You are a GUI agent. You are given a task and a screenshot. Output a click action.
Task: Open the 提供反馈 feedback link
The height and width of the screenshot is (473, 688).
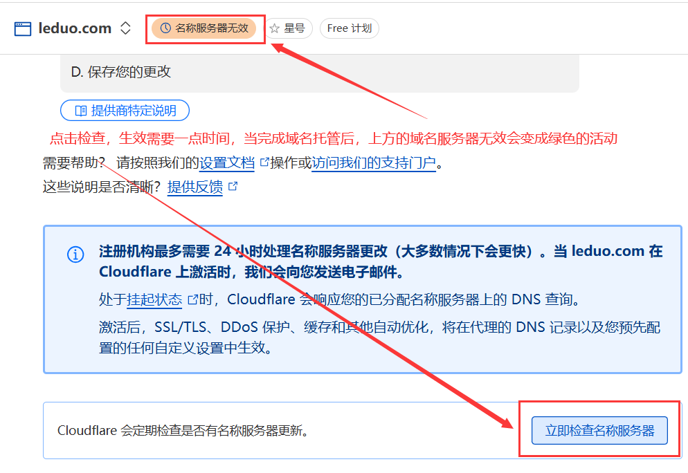[x=195, y=187]
